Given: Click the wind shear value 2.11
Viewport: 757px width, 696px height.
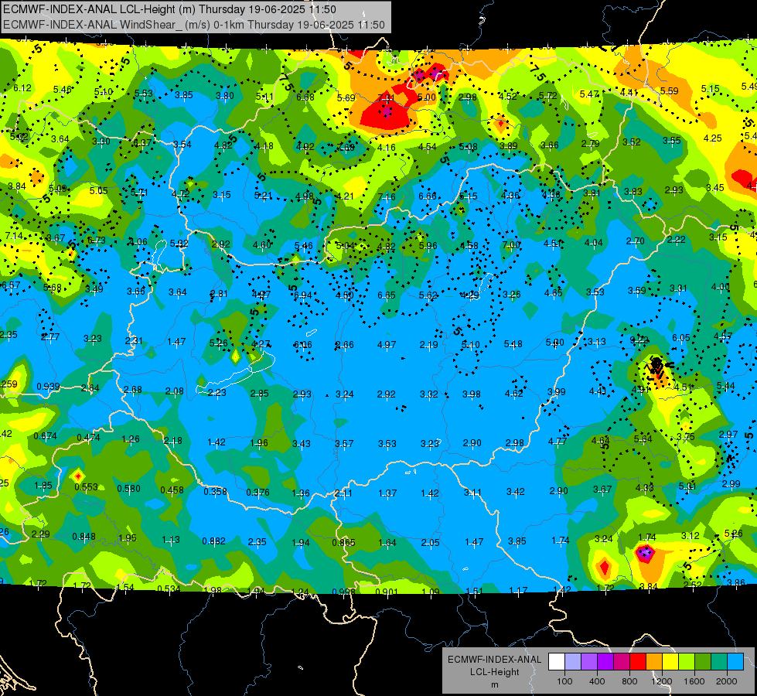Looking at the screenshot, I should point(343,493).
